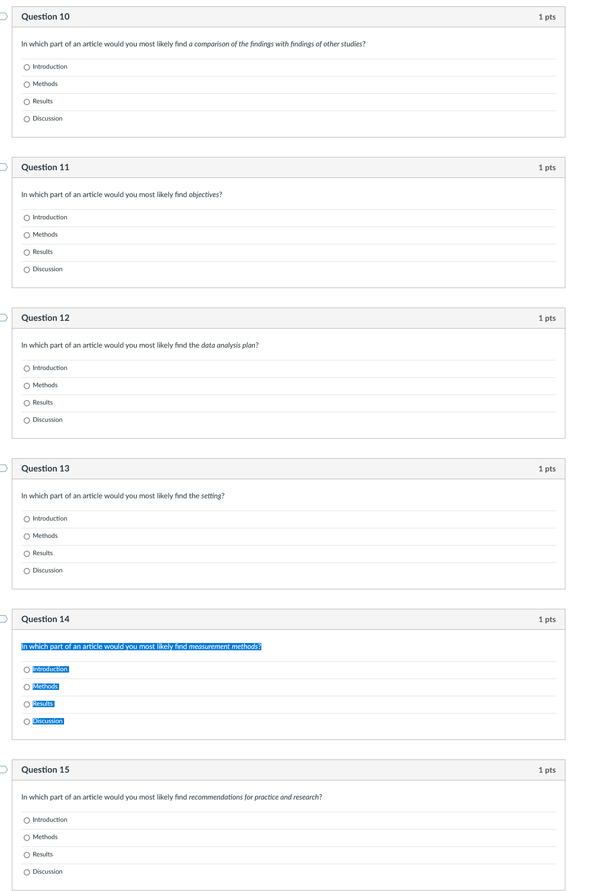Image resolution: width=614 pixels, height=891 pixels.
Task: Flag Question 15 with the bookmark icon
Action: click(x=3, y=769)
